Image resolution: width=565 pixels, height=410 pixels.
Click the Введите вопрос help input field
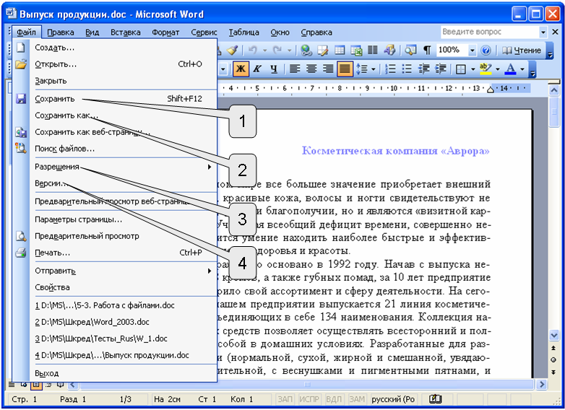(x=490, y=32)
